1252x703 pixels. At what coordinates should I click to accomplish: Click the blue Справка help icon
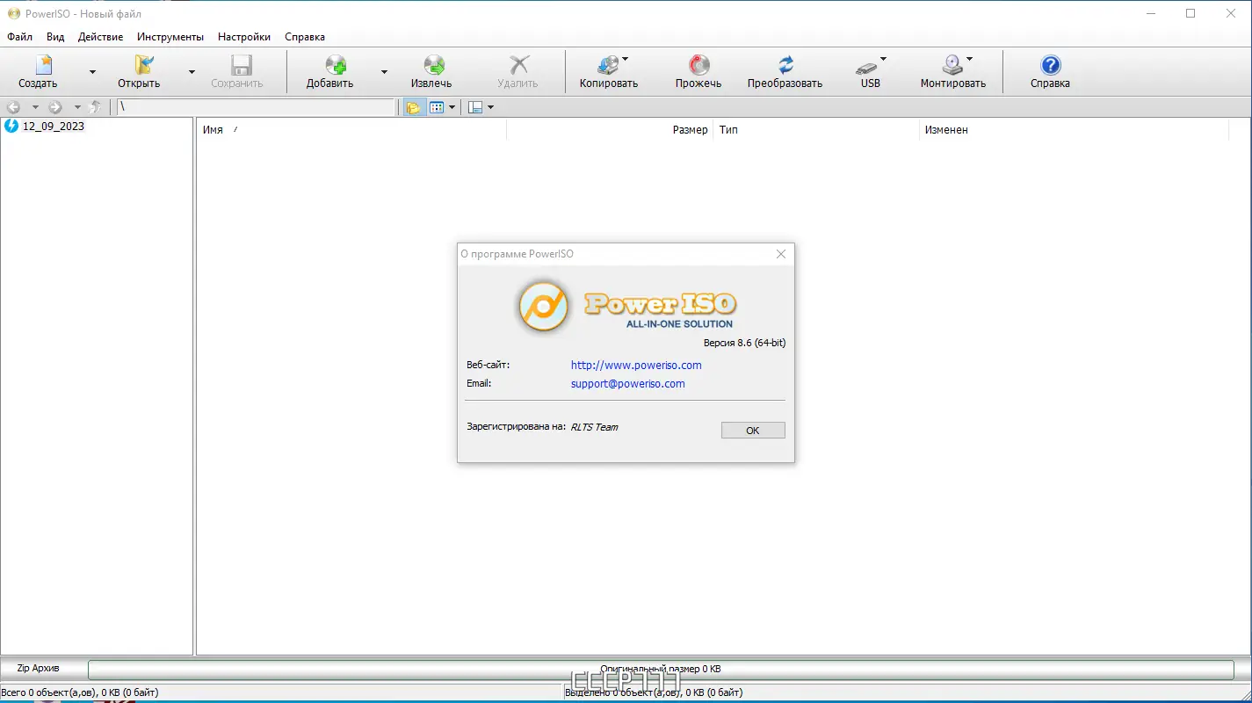click(x=1051, y=65)
